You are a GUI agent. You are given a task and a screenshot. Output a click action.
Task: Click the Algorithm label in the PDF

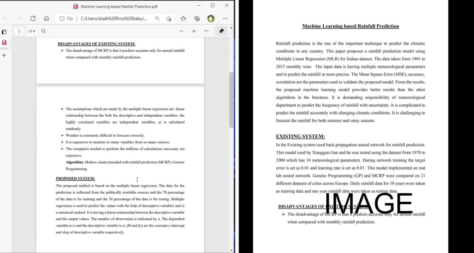pyautogui.click(x=74, y=162)
